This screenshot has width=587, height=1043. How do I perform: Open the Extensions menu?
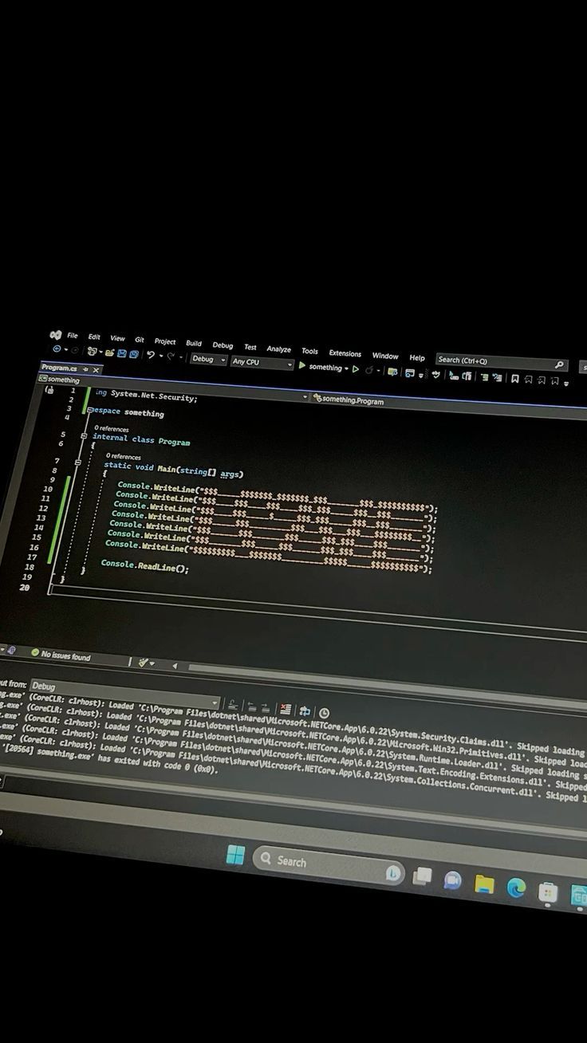[x=345, y=353]
